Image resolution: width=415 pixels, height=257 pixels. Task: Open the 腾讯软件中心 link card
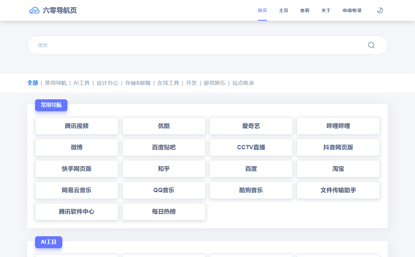pos(77,212)
